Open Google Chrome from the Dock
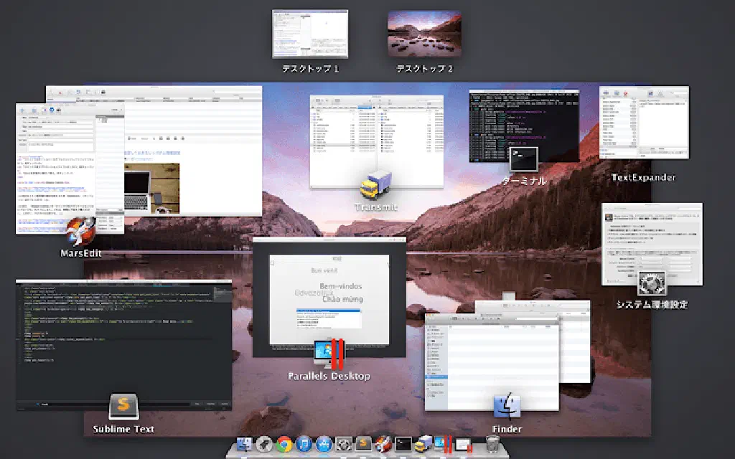 (284, 445)
